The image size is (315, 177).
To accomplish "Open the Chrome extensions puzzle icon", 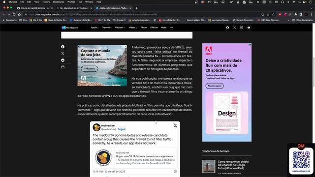I will pos(295,14).
